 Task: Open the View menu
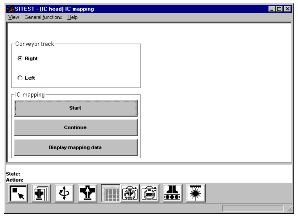point(14,17)
